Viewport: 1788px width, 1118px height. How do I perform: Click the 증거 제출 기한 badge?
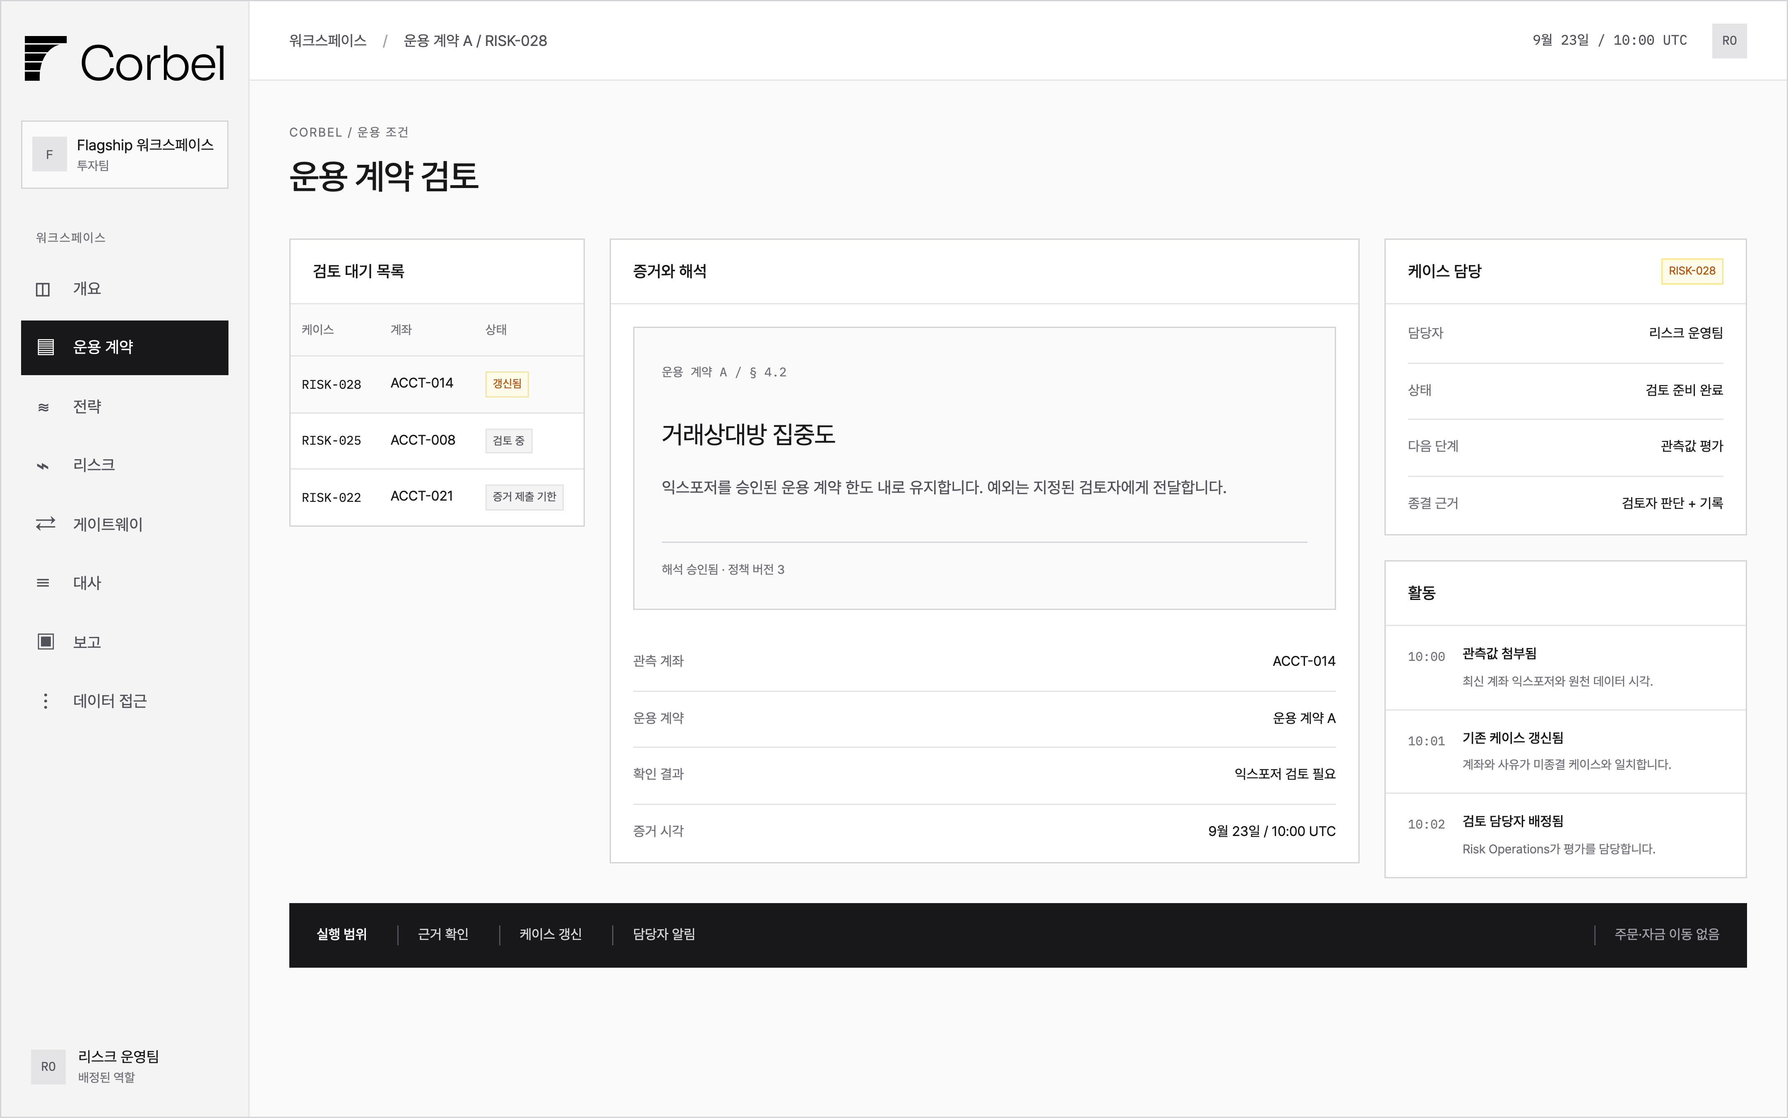(x=524, y=497)
